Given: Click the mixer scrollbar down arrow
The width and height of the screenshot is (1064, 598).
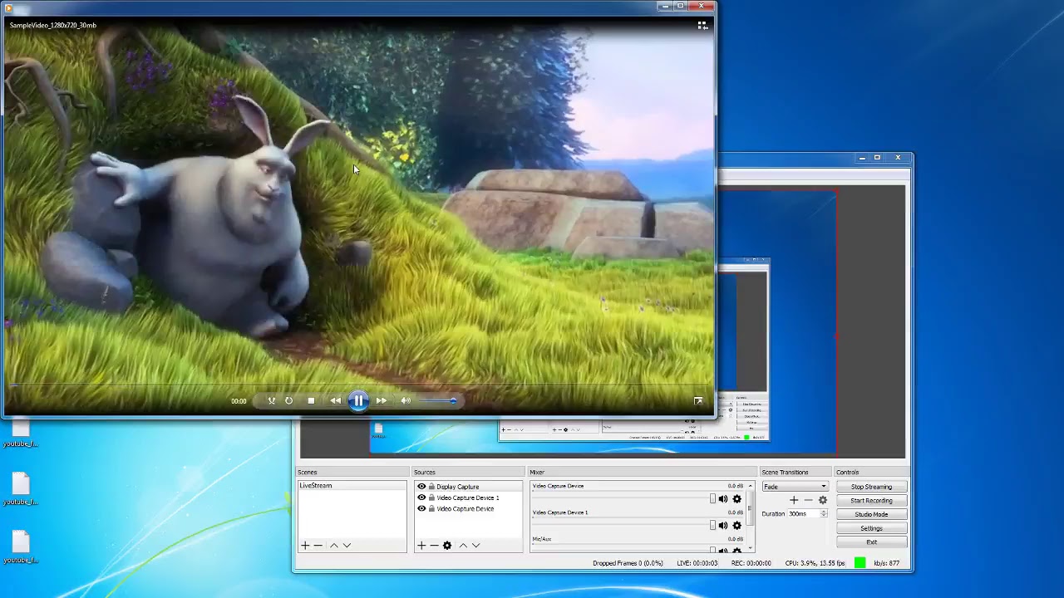Looking at the screenshot, I should (751, 548).
